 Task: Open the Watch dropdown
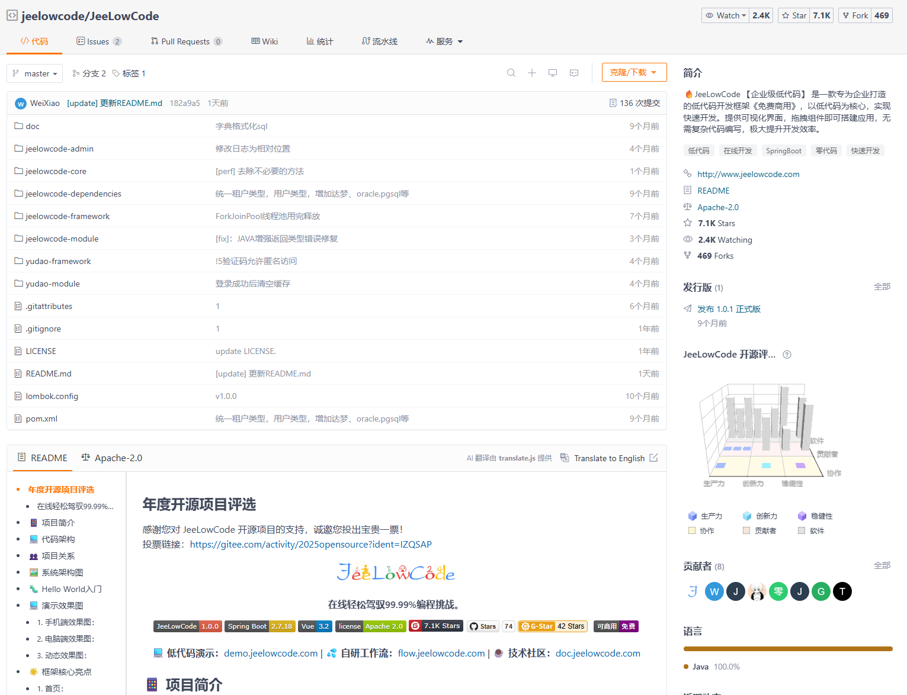coord(725,15)
